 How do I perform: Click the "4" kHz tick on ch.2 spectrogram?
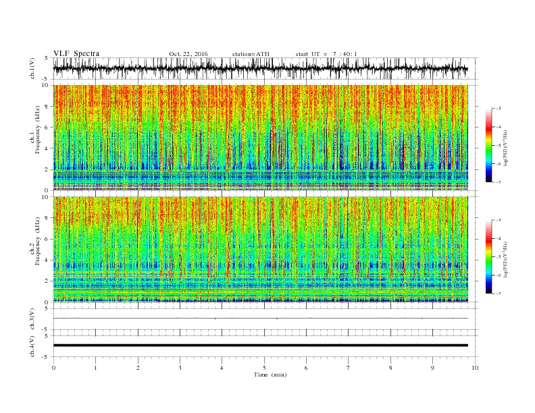click(x=47, y=260)
